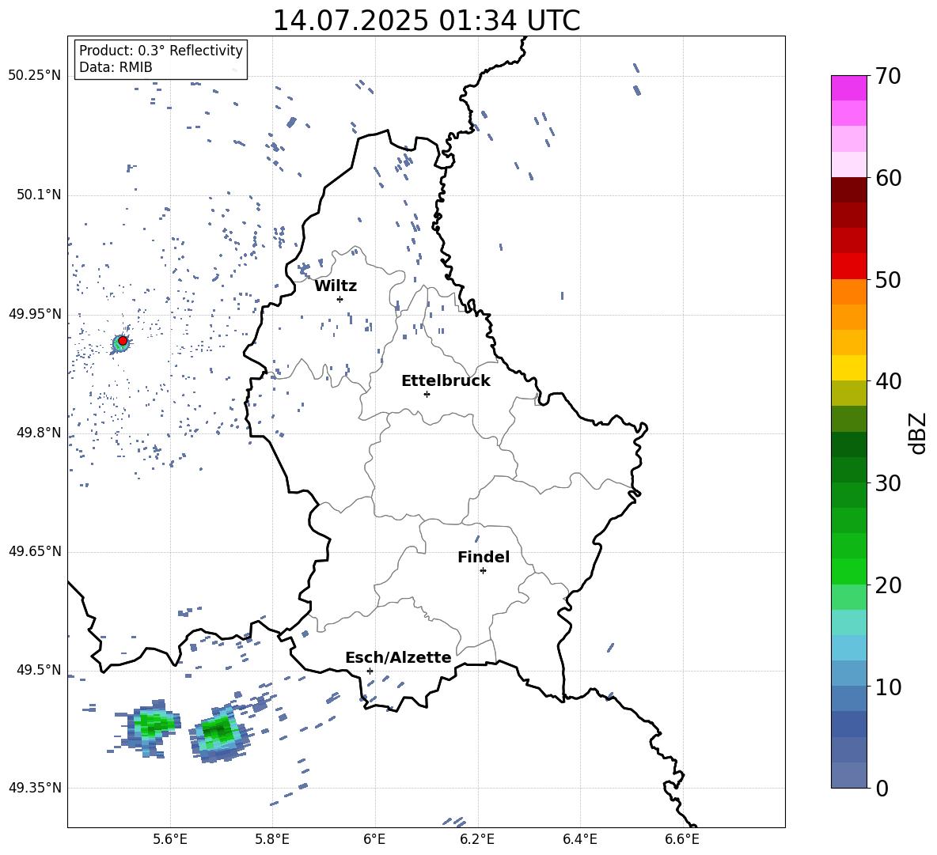This screenshot has width=937, height=855.
Task: Click the 49.5°N latitude label
Action: 39,670
